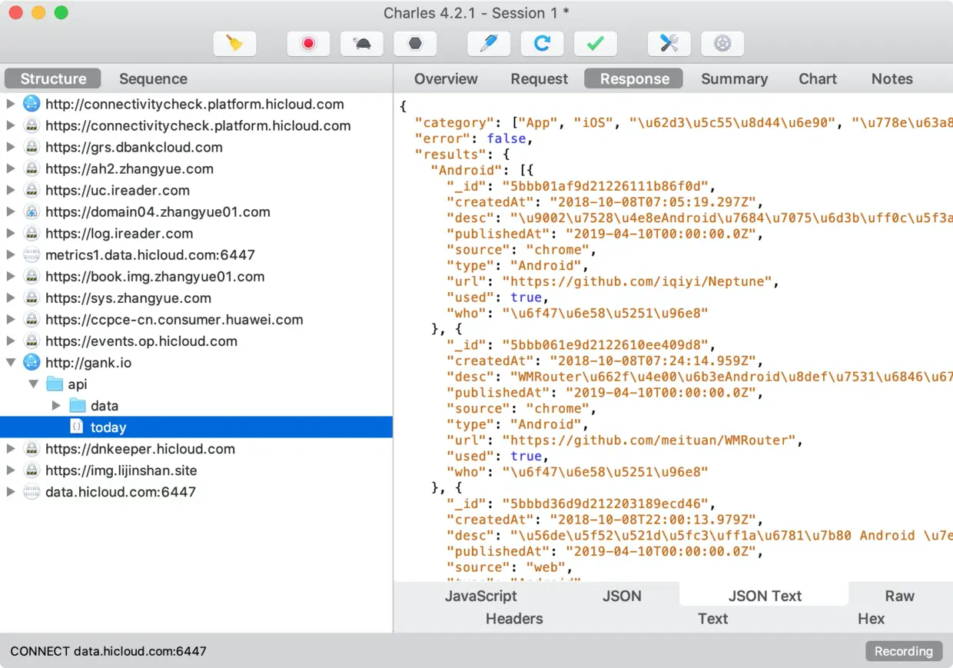953x668 pixels.
Task: Select the Response tab
Action: click(x=634, y=78)
